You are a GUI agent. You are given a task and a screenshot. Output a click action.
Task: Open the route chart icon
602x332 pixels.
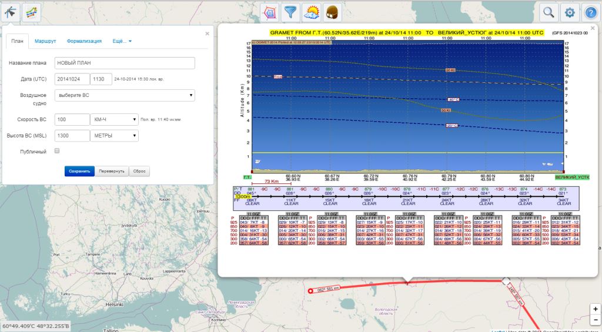click(x=31, y=12)
